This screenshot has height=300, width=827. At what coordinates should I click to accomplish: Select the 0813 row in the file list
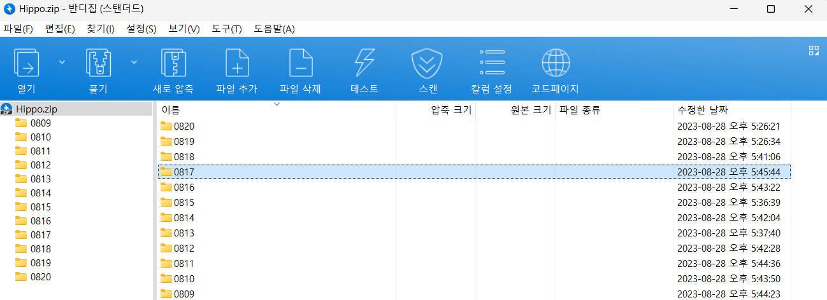(474, 233)
